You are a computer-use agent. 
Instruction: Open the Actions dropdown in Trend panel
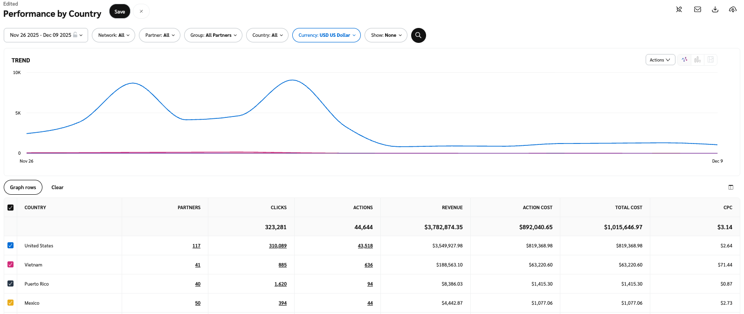click(660, 60)
